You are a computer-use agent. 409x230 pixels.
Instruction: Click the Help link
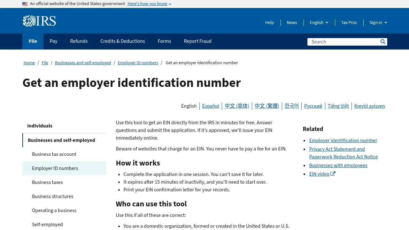(x=270, y=23)
